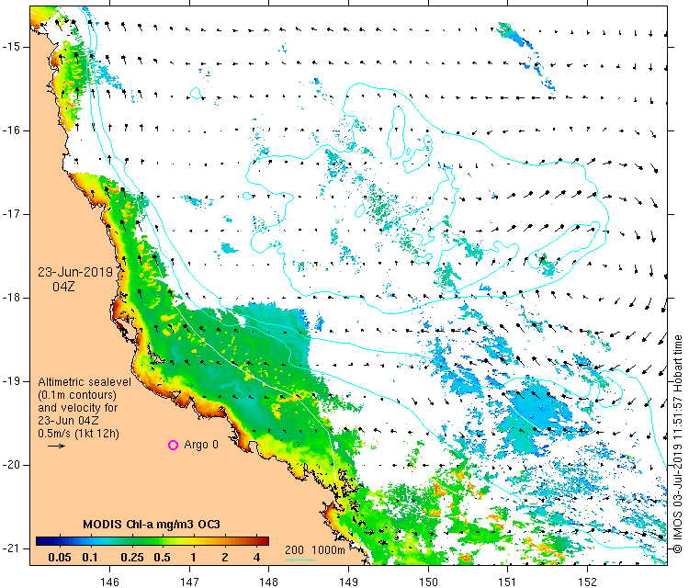689x588 pixels.
Task: Click the chlorophyll color bar legend
Action: pyautogui.click(x=152, y=541)
